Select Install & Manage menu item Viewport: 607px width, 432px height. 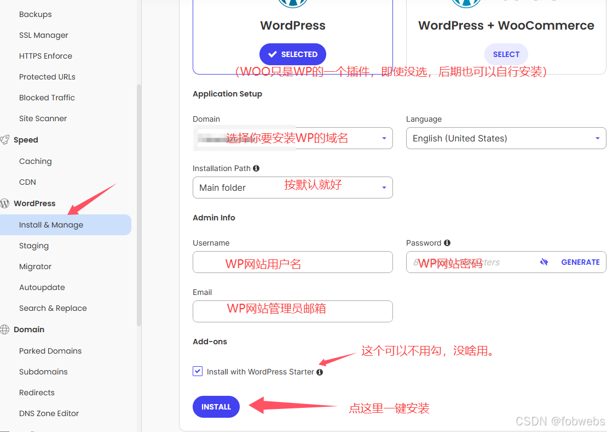(66, 225)
